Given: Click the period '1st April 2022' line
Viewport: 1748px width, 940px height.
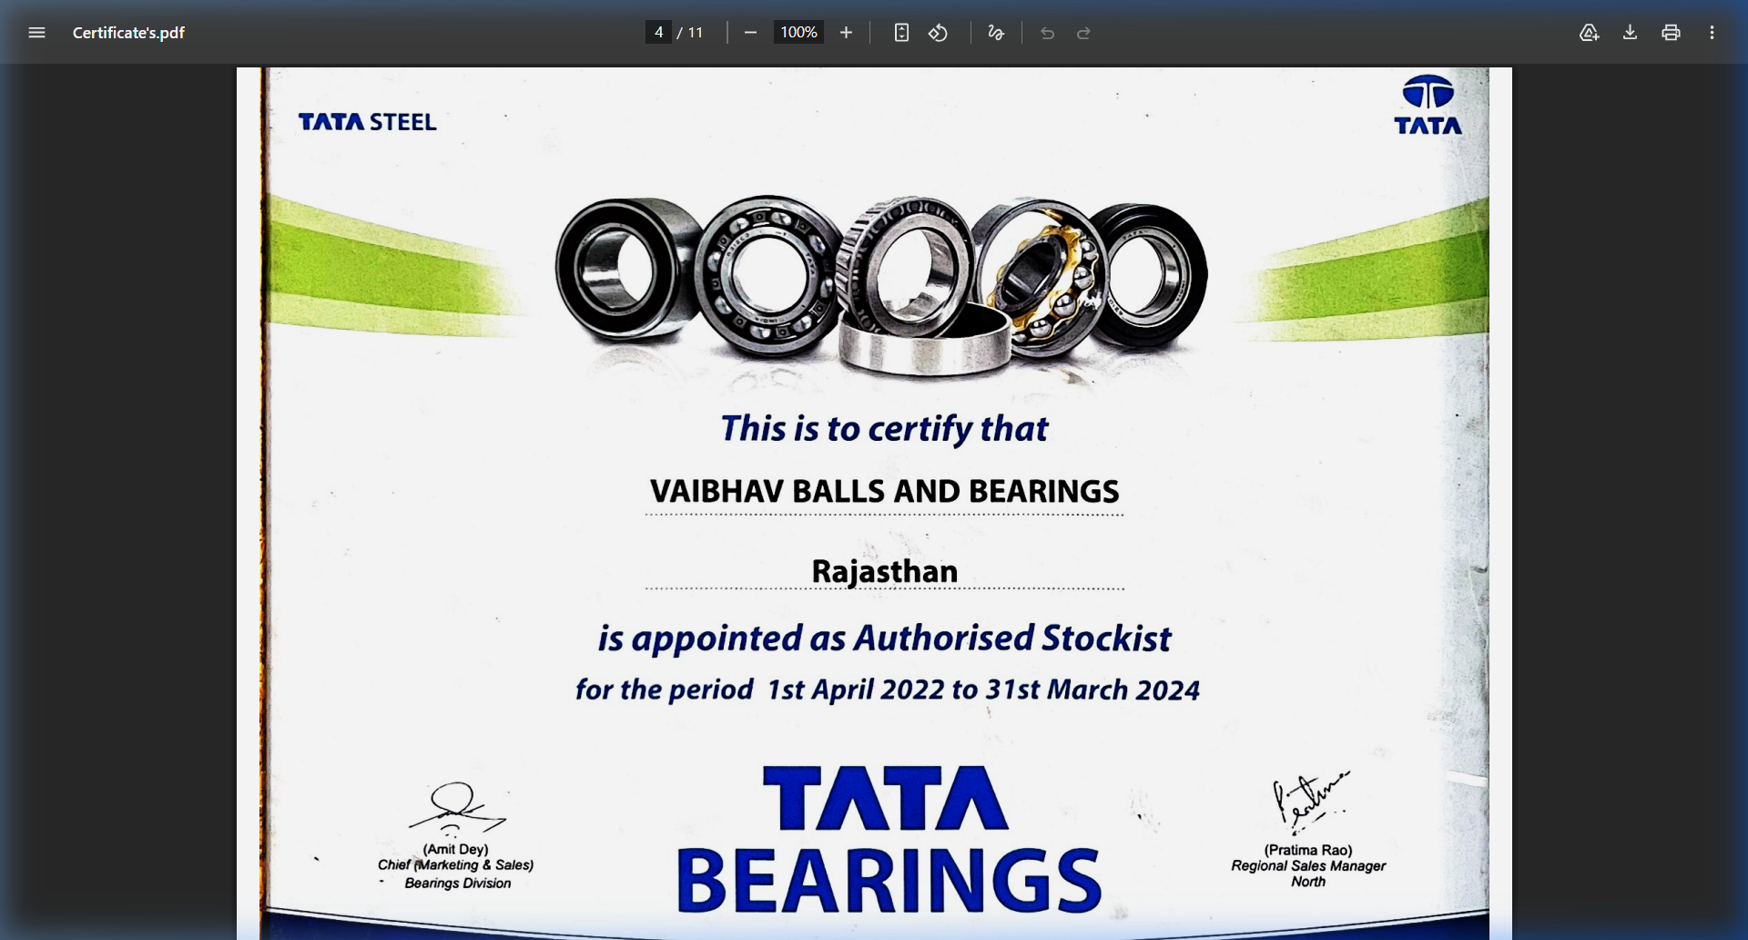Looking at the screenshot, I should pos(888,690).
